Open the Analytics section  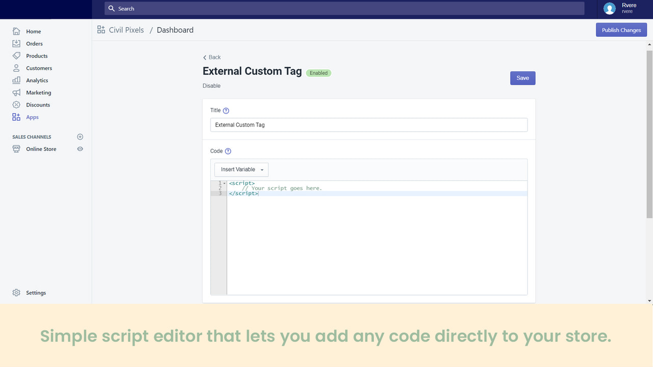16,80
